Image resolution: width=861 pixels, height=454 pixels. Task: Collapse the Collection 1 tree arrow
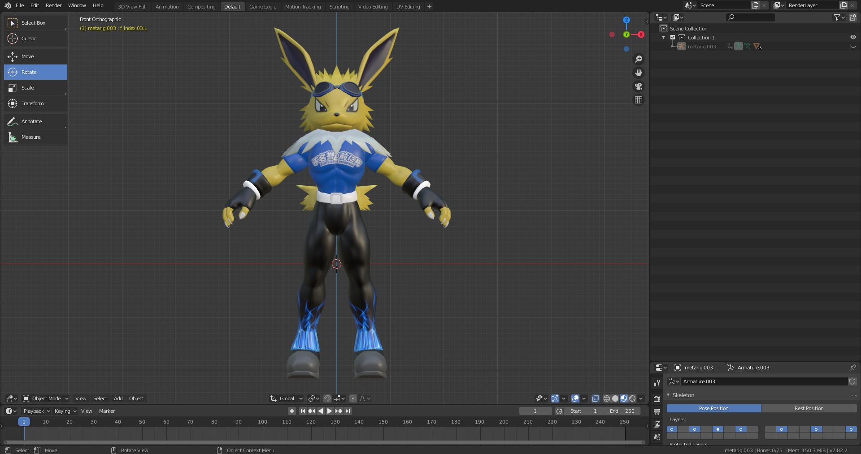tap(664, 38)
